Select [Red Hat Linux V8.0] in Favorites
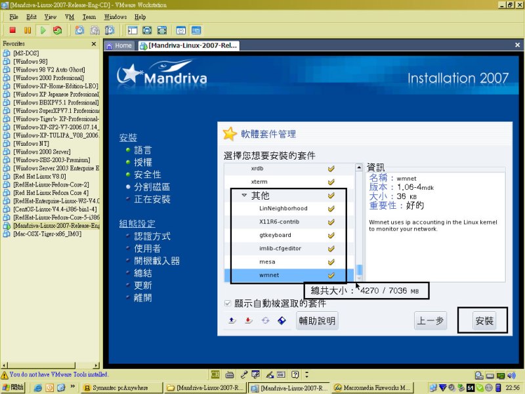The width and height of the screenshot is (525, 394). click(x=39, y=176)
